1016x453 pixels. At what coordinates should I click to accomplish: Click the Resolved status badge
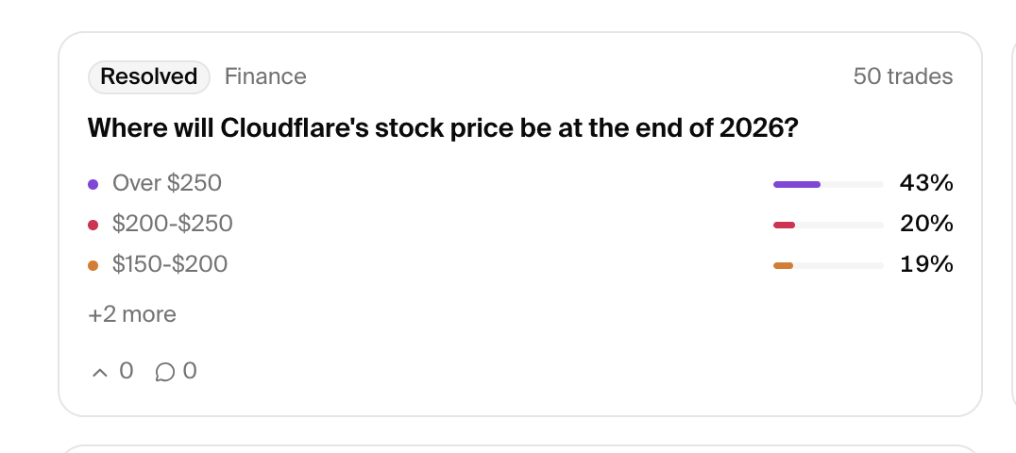coord(149,76)
